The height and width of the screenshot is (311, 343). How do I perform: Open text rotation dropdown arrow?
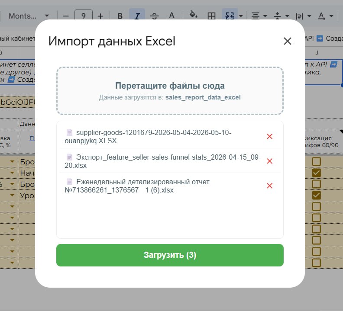click(x=331, y=16)
